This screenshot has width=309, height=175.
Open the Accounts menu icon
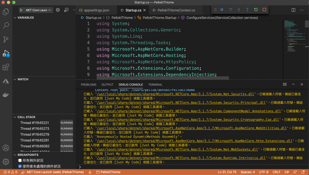[x=6, y=148]
